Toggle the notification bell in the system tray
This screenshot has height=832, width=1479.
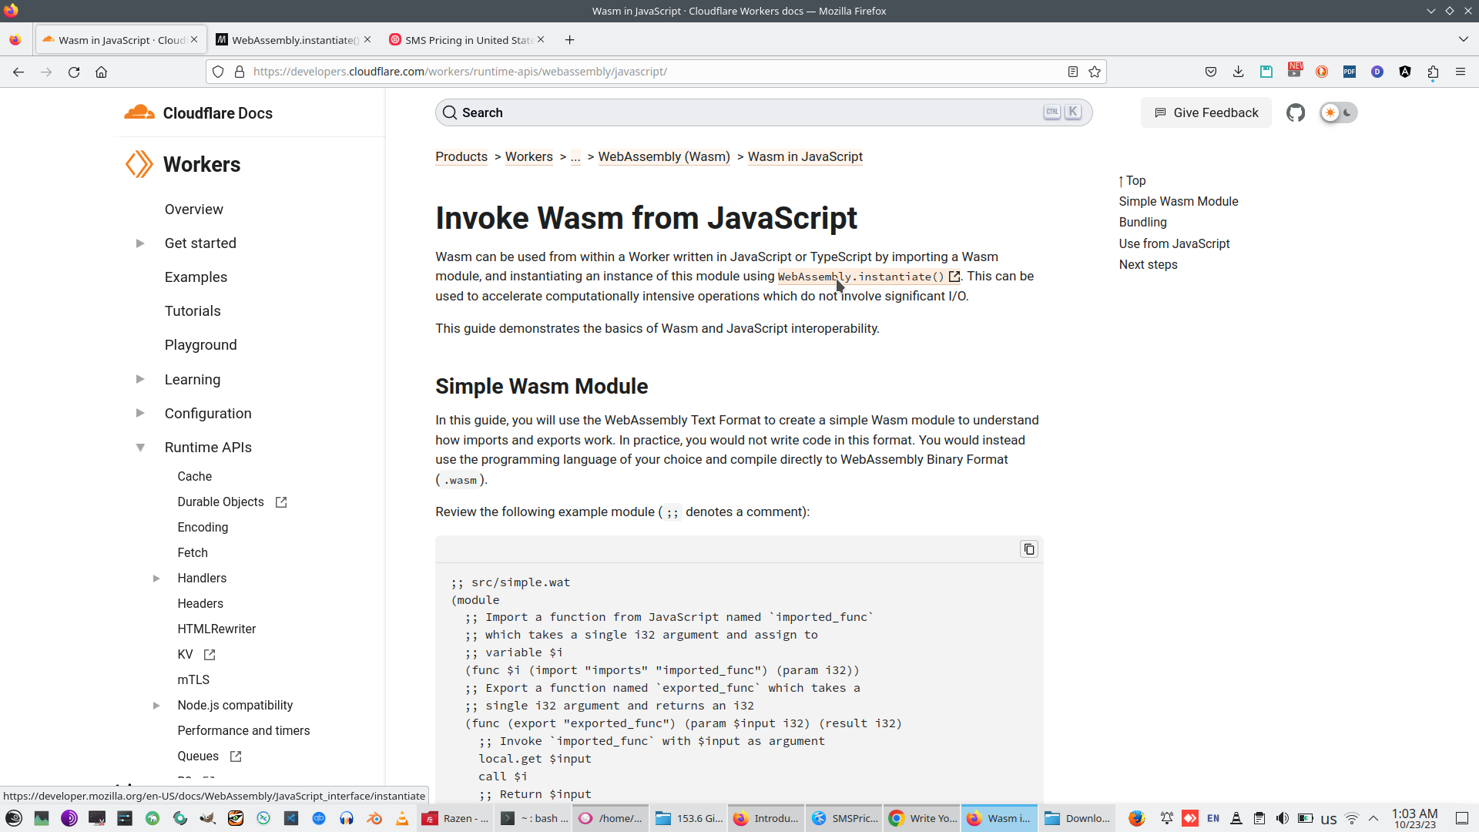1167,818
